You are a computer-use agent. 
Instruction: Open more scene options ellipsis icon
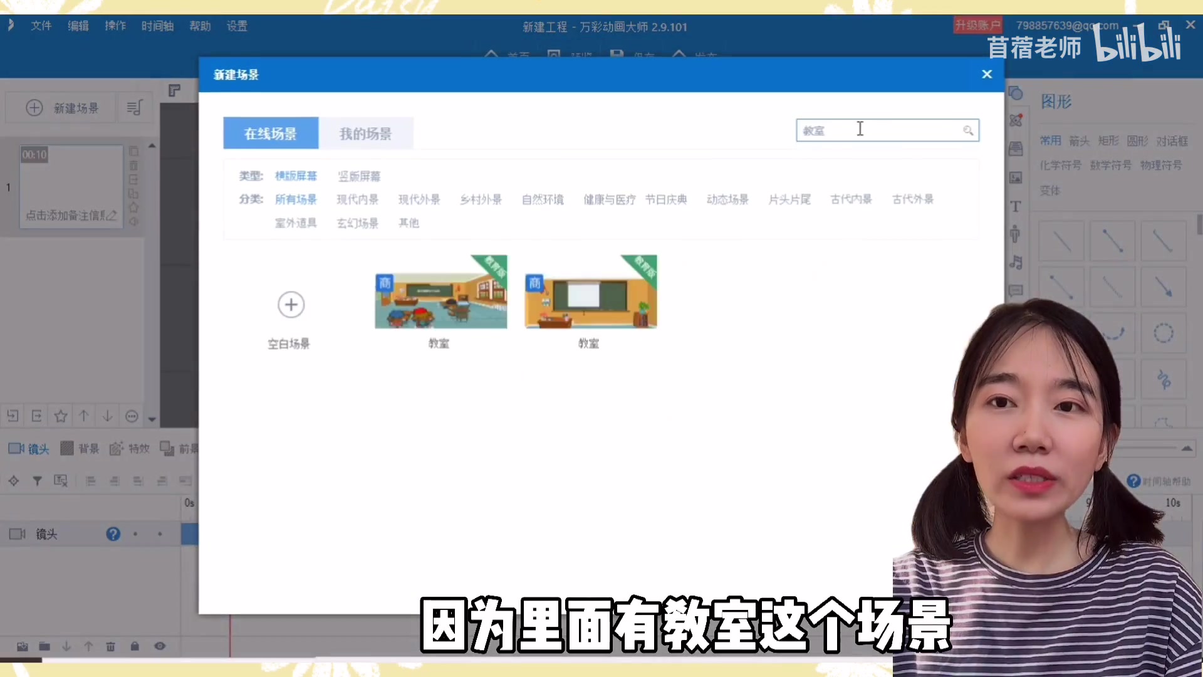click(x=132, y=416)
